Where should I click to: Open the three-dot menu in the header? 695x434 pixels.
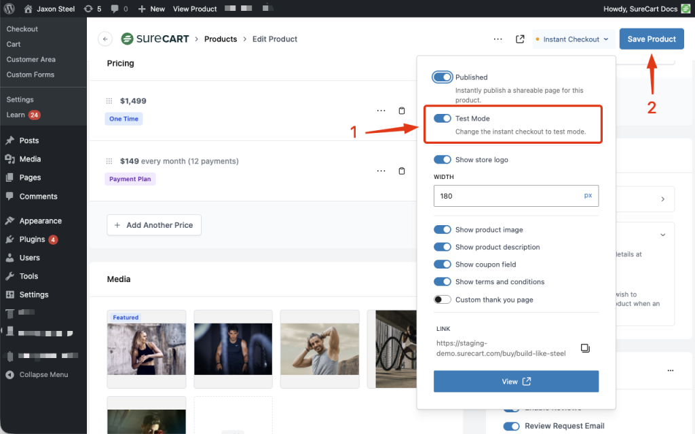click(497, 39)
